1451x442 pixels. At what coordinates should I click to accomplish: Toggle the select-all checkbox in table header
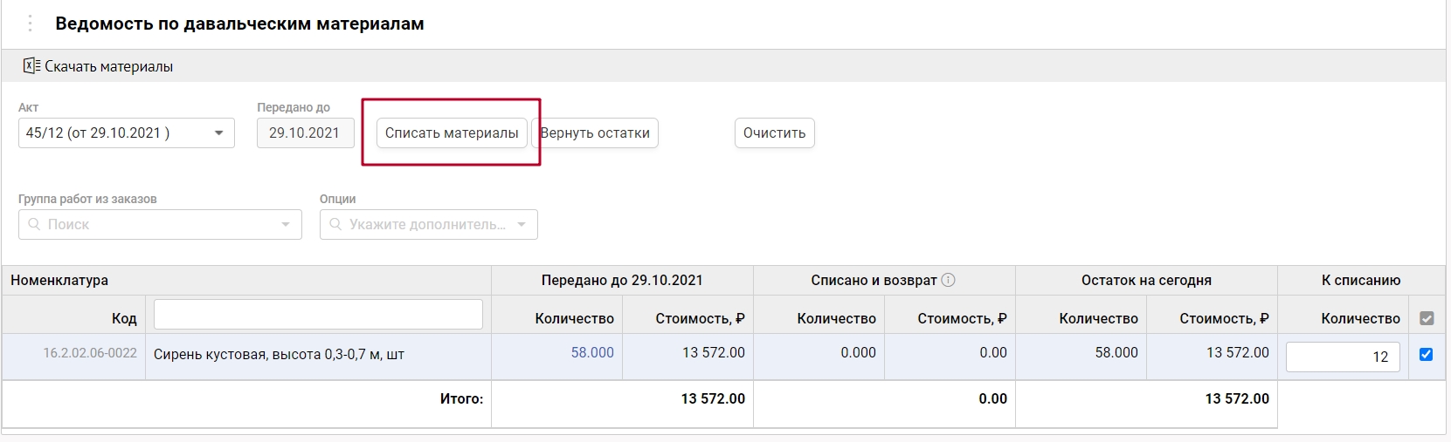(1427, 318)
